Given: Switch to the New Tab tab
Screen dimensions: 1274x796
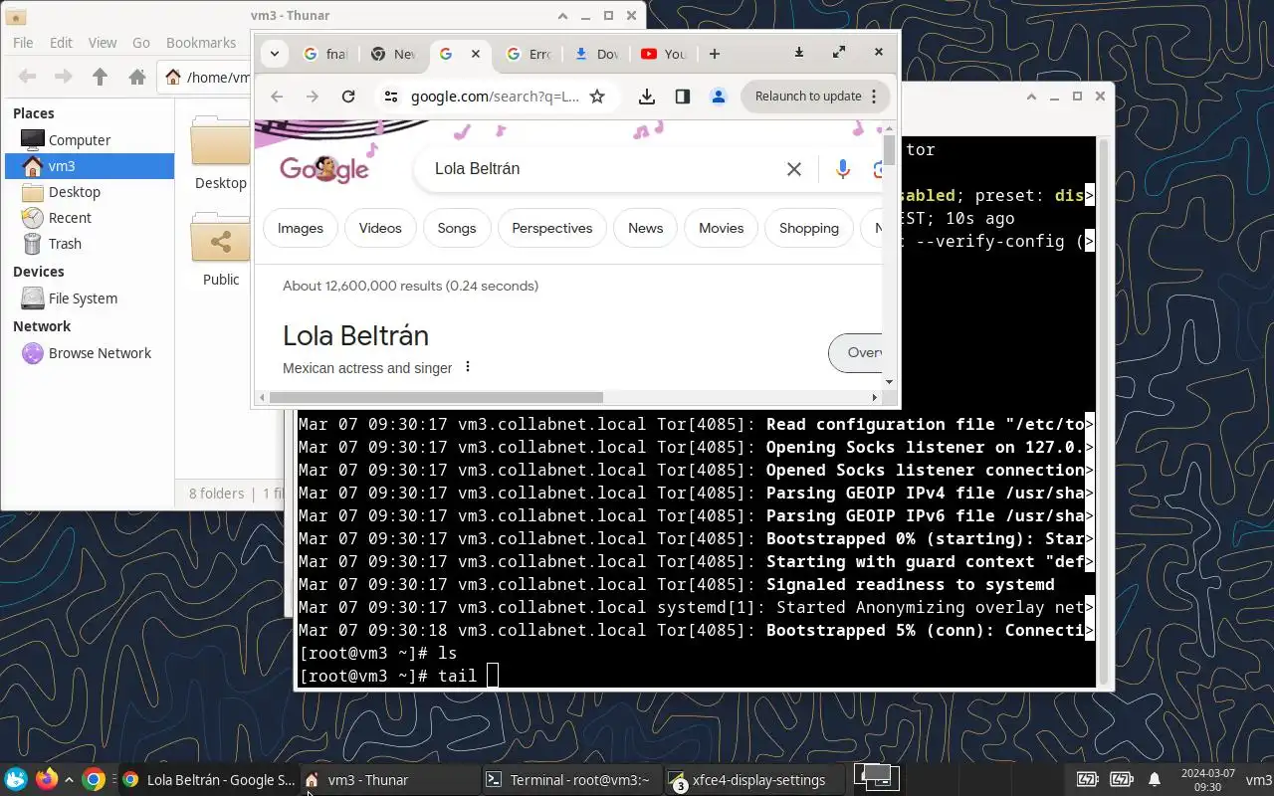Looking at the screenshot, I should coord(393,54).
